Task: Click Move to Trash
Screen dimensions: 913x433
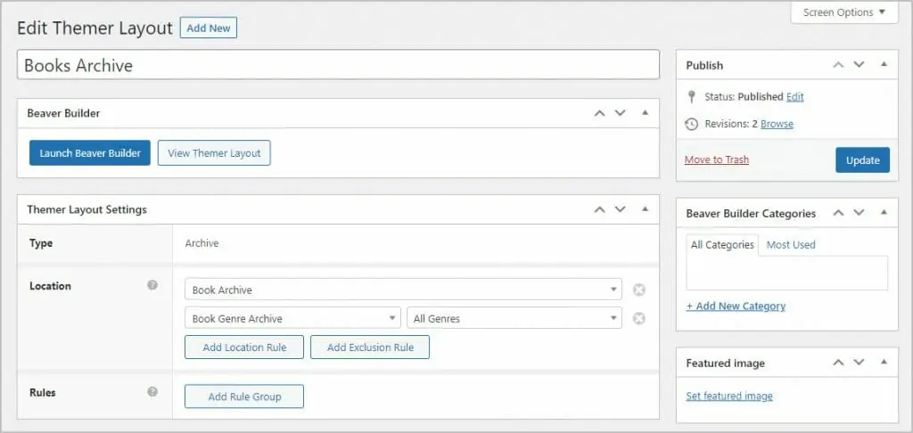Action: click(716, 159)
